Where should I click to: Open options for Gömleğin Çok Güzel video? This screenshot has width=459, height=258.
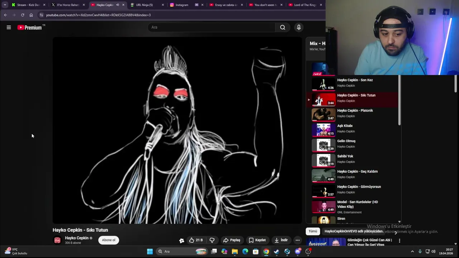pyautogui.click(x=399, y=241)
